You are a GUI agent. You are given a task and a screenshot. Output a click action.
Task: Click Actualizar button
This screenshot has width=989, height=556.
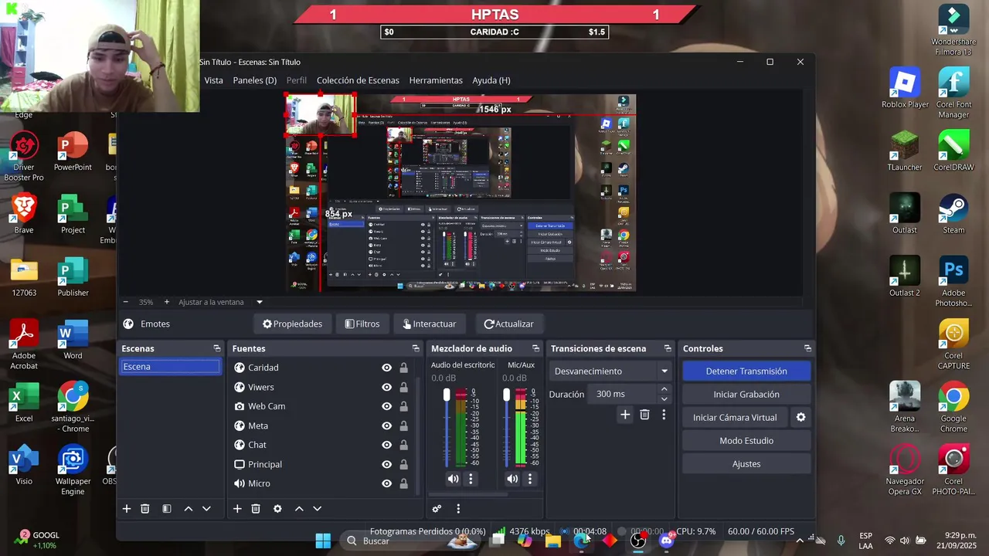tap(508, 324)
